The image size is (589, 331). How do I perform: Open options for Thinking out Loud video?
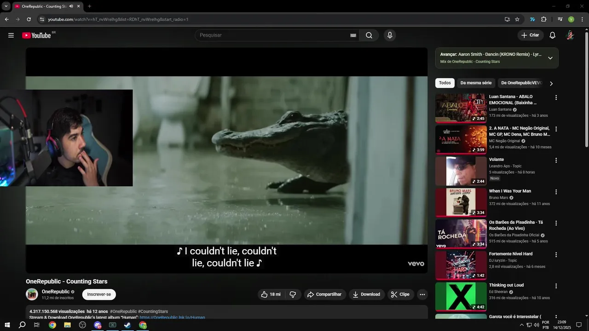point(556,286)
